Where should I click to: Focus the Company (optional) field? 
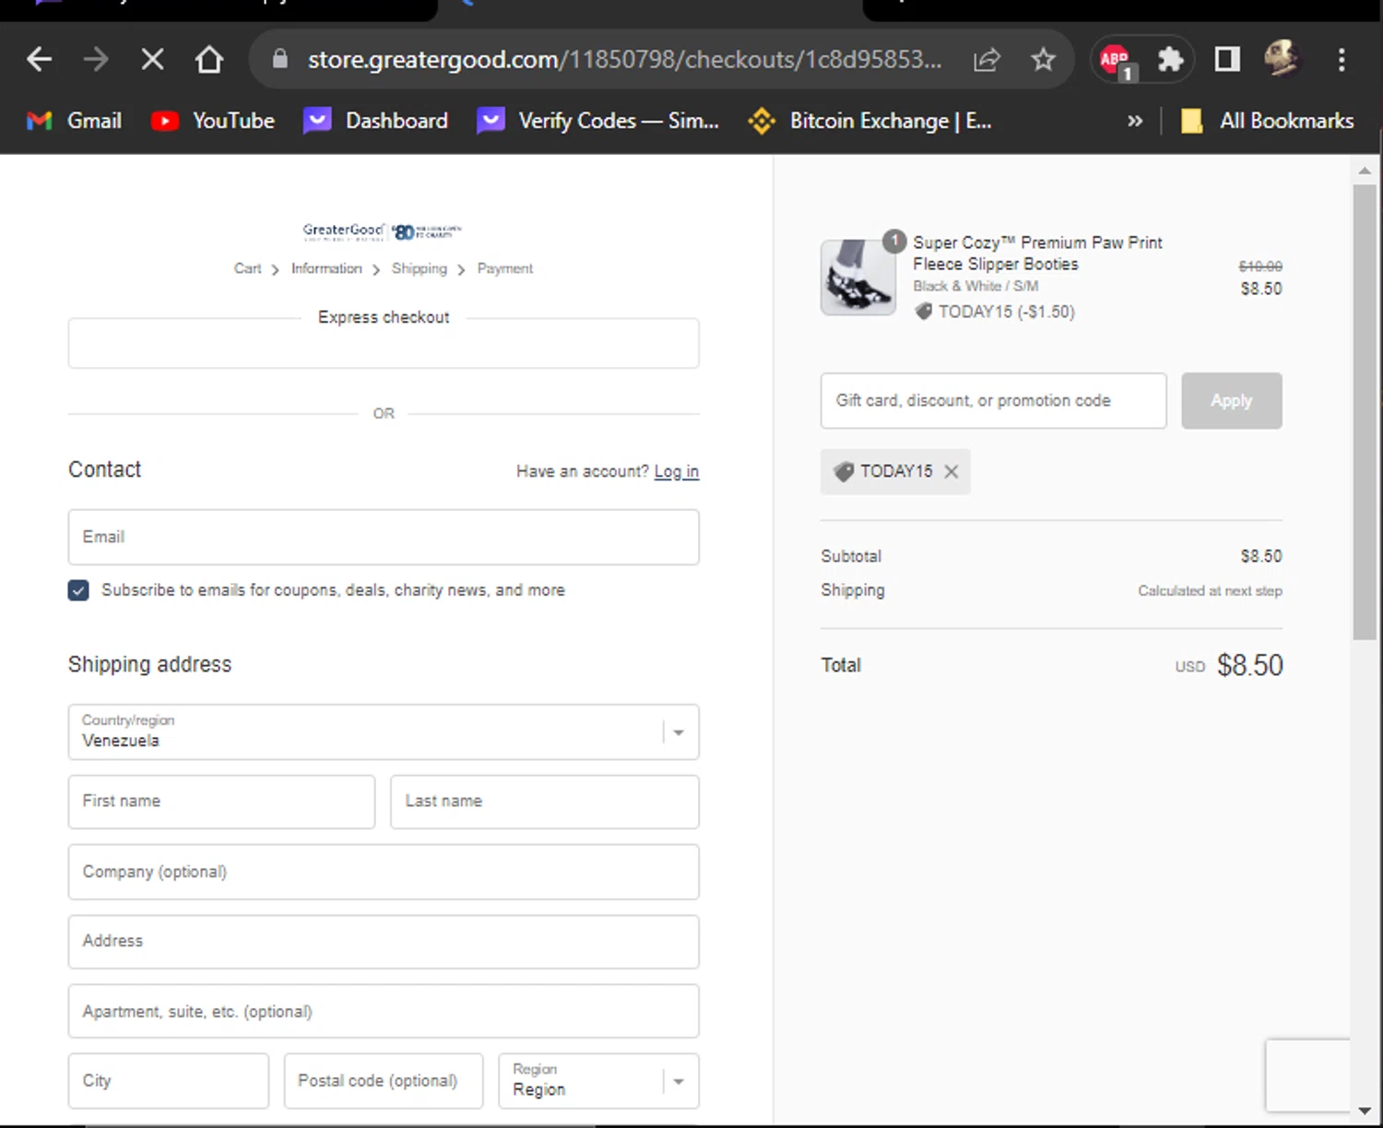(384, 872)
